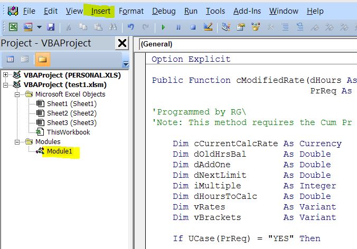Open the Debug menu

[164, 11]
